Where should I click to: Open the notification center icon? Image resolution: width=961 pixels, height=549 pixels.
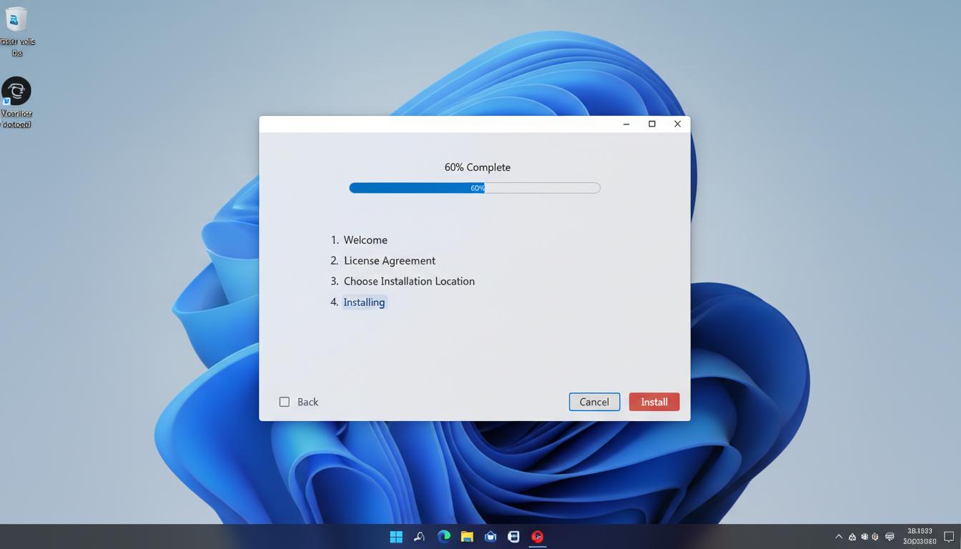[x=949, y=537]
